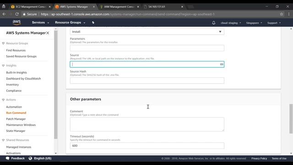Open the Terms of Use link
Screen dimensions: 293x165
pos(279,159)
